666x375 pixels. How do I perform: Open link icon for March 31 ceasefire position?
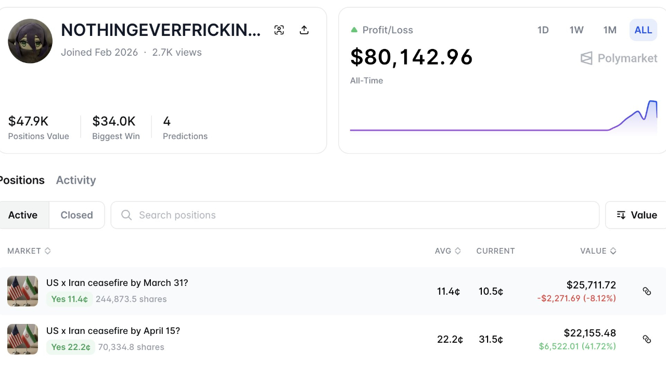(x=647, y=291)
